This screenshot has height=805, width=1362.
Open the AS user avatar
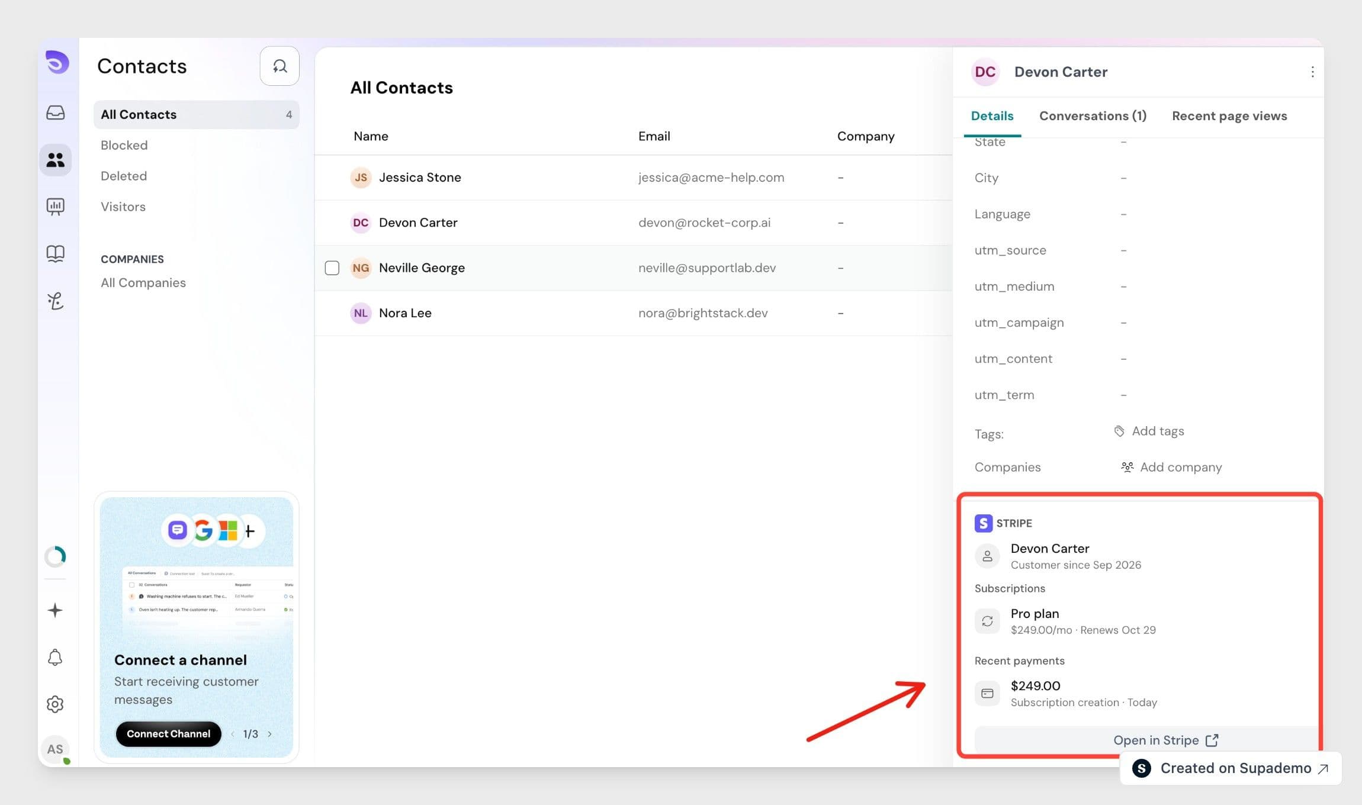pyautogui.click(x=55, y=749)
